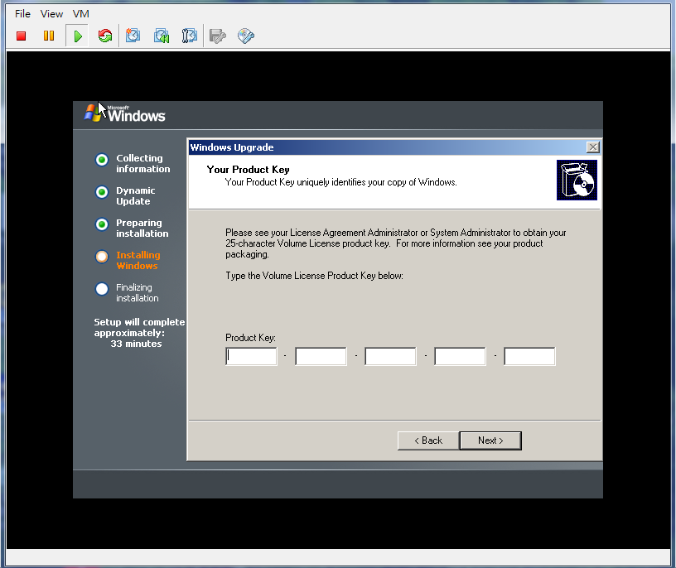Power off the virtual machine
Image resolution: width=676 pixels, height=568 pixels.
coord(21,36)
